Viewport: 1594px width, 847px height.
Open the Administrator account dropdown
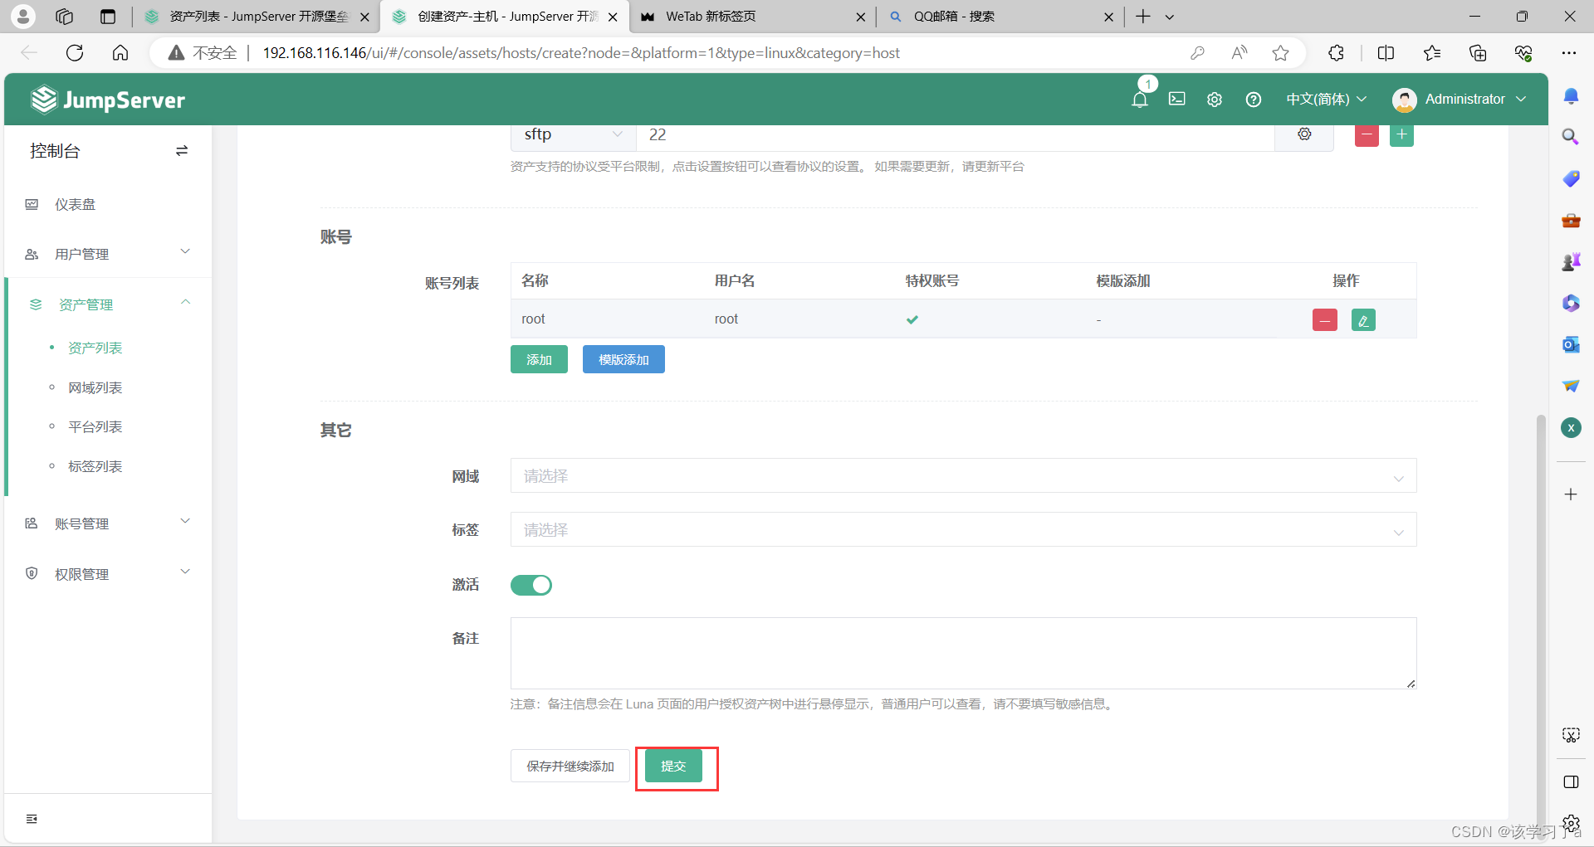(x=1460, y=100)
